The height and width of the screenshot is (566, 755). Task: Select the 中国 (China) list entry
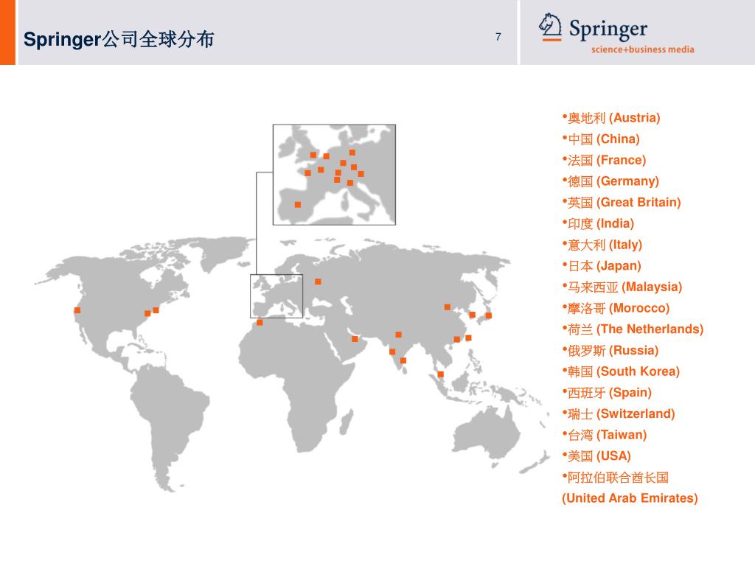click(x=602, y=139)
